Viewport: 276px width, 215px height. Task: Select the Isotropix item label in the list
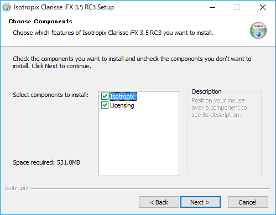coord(123,96)
